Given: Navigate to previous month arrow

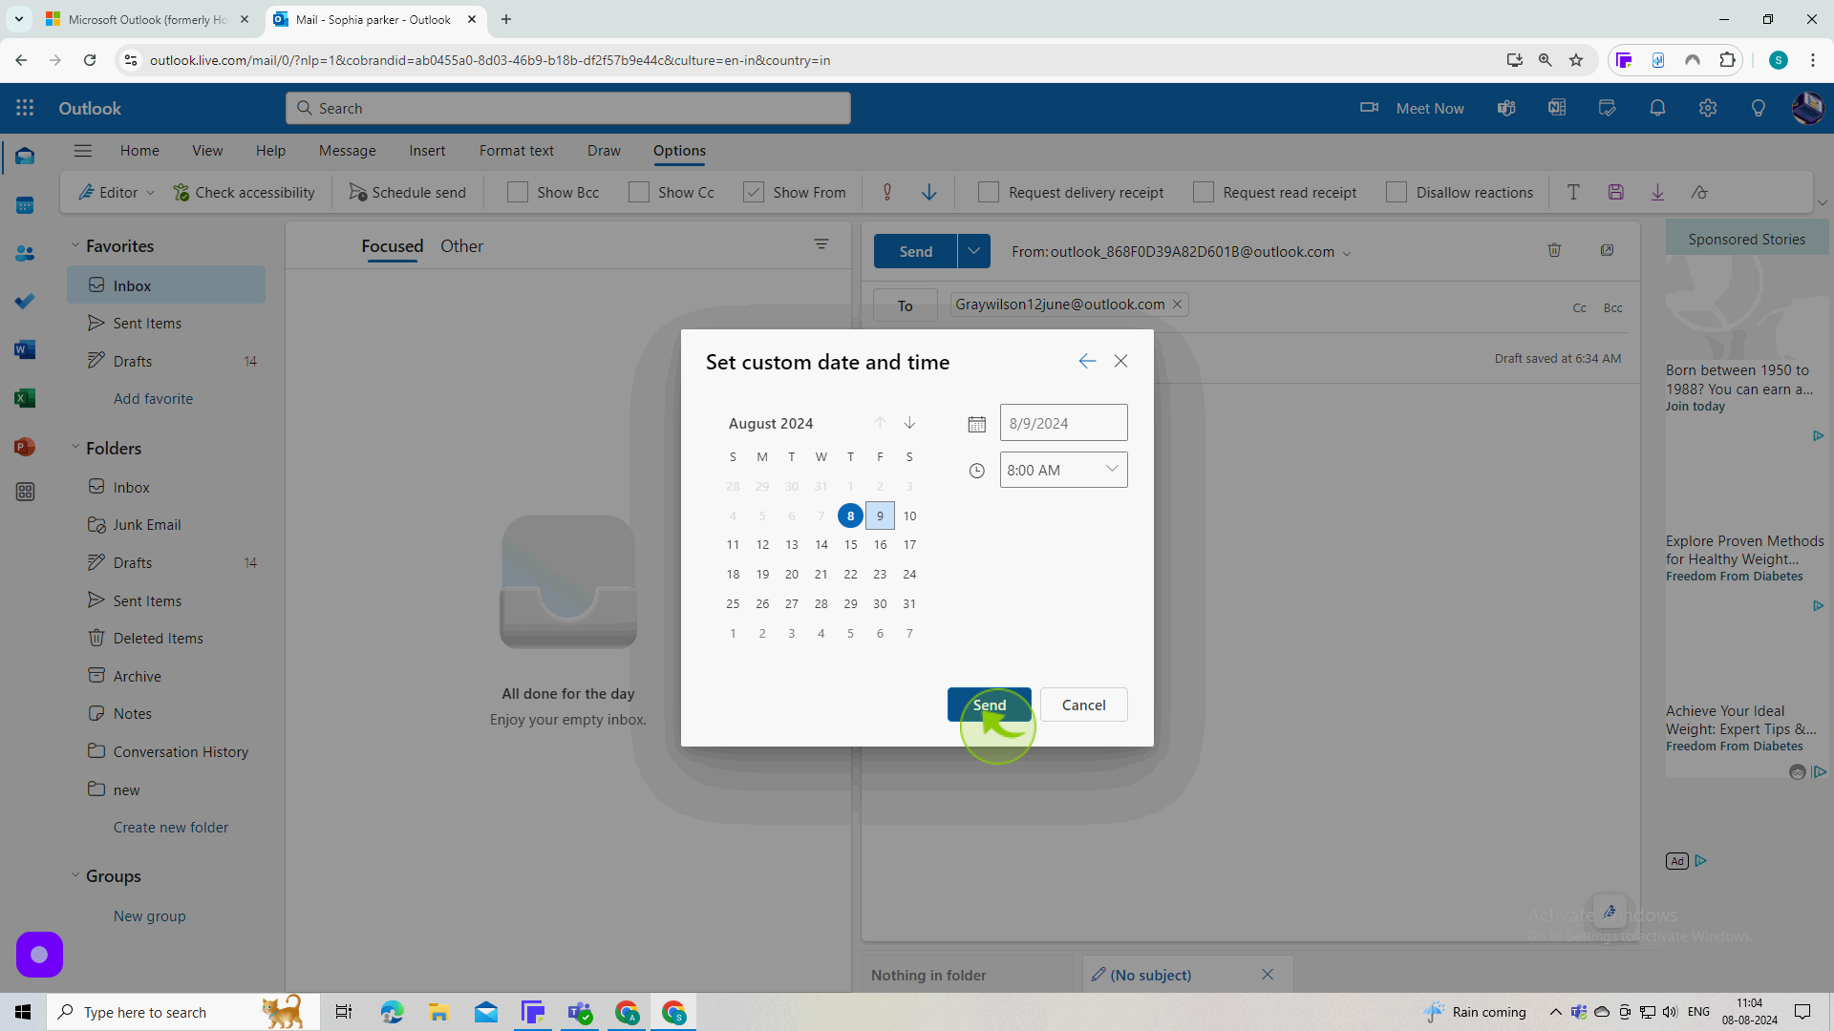Looking at the screenshot, I should (x=883, y=424).
